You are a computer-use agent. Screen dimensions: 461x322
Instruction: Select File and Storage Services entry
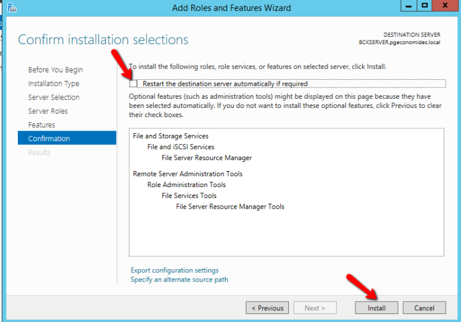pos(170,136)
